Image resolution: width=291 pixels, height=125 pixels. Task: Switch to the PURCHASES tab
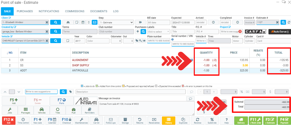(25, 11)
